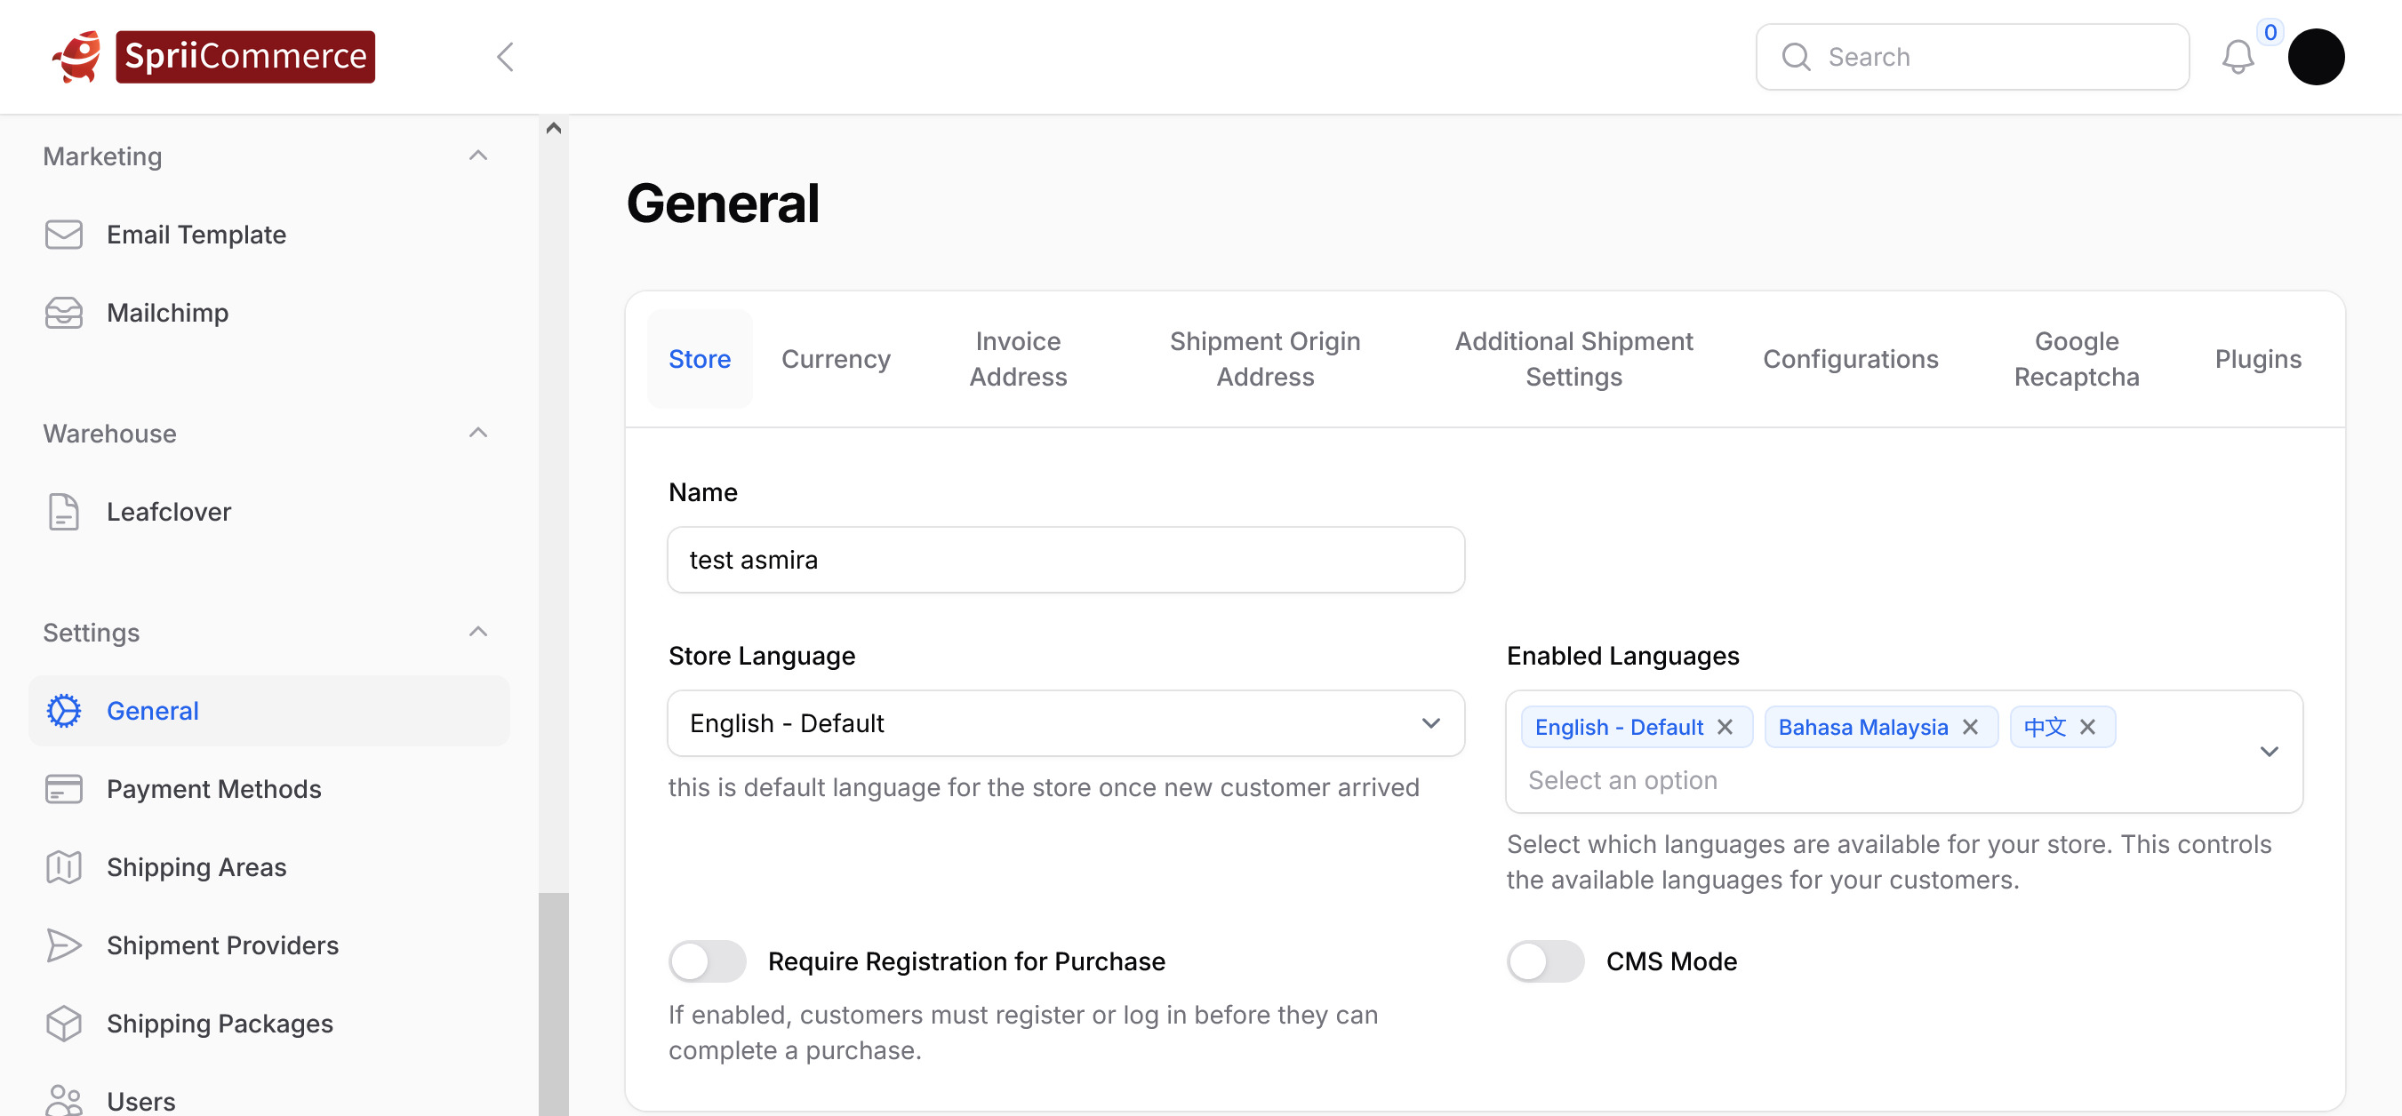
Task: Open the Google Recaptcha tab
Action: (x=2076, y=359)
